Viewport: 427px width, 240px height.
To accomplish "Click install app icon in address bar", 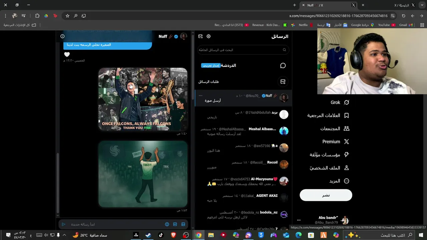I will coord(84,16).
